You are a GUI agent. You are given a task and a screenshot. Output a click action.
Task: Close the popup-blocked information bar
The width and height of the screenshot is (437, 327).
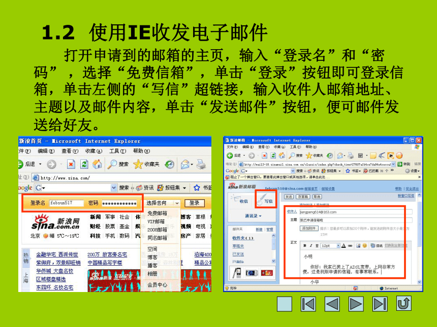[x=419, y=177]
